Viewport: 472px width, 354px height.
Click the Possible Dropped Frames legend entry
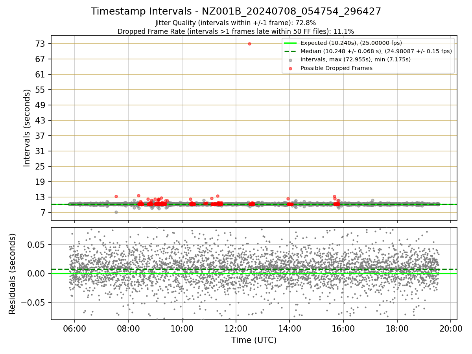(x=336, y=68)
